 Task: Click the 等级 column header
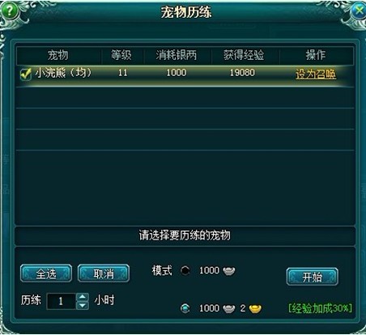pos(121,55)
